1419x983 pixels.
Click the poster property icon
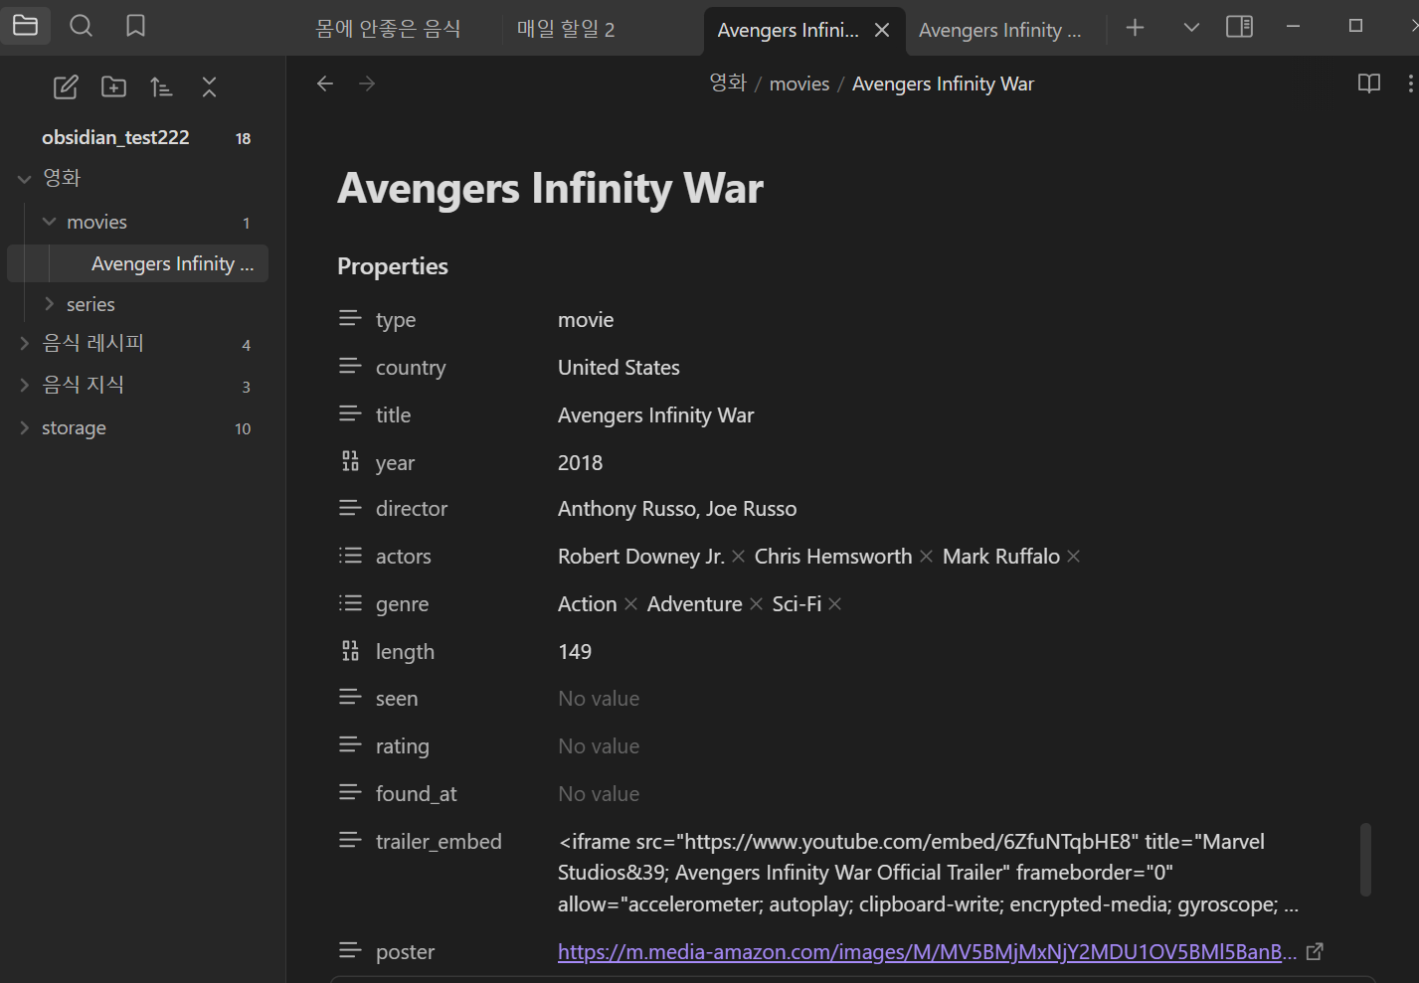[x=350, y=950]
